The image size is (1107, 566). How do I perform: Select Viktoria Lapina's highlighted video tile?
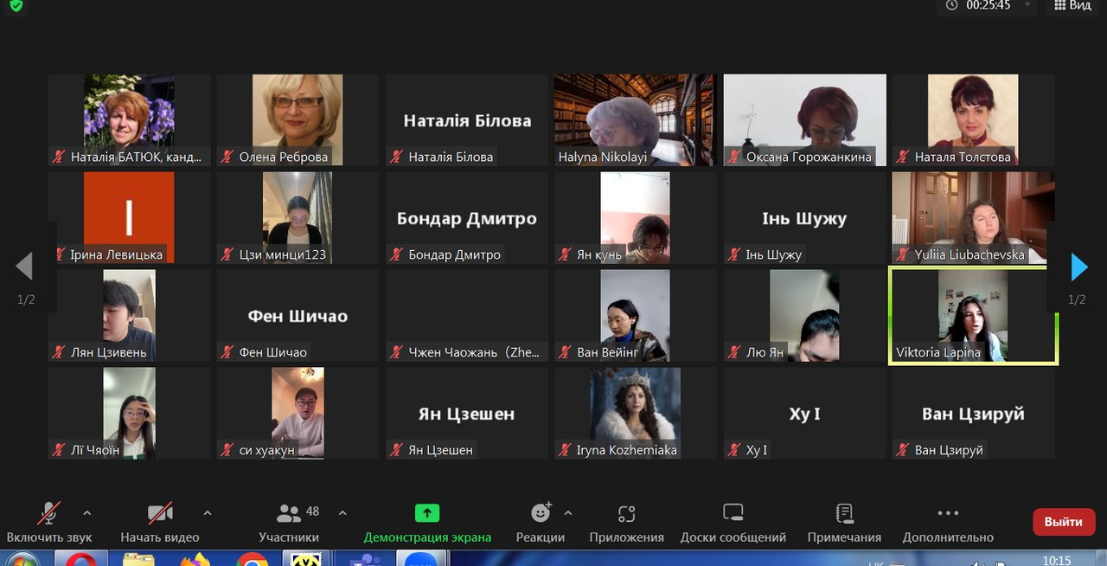coord(973,314)
